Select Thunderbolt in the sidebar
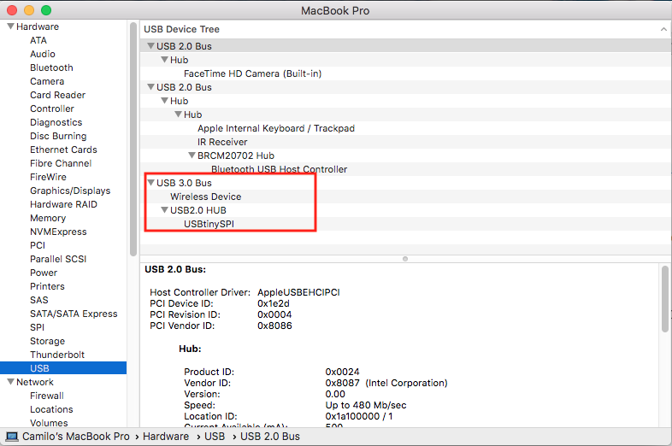Screen dimensions: 672x446 pyautogui.click(x=57, y=355)
